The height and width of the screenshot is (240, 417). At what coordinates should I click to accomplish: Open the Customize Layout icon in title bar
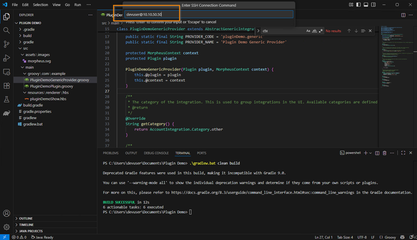click(351, 5)
